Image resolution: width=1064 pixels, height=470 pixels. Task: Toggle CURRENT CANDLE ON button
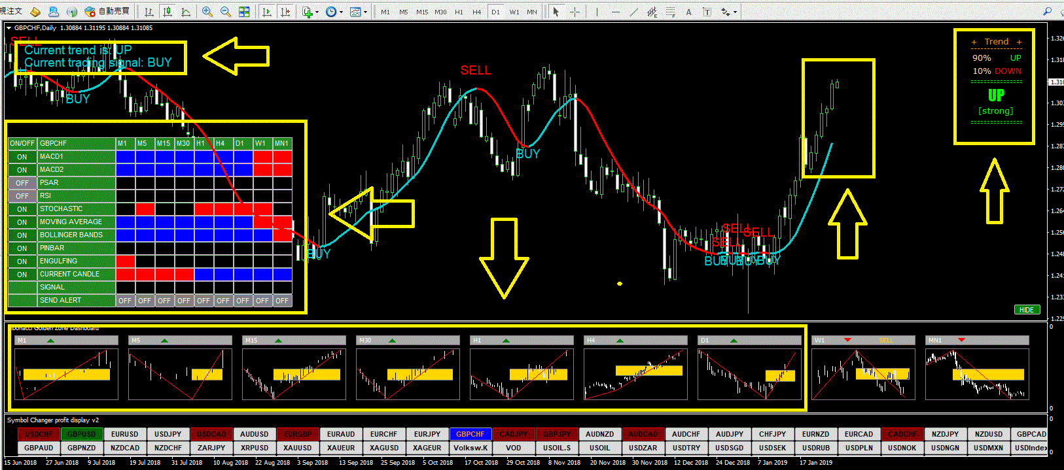(x=22, y=275)
